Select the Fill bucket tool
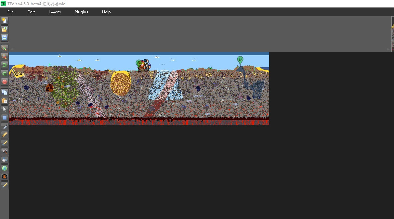 (x=5, y=160)
